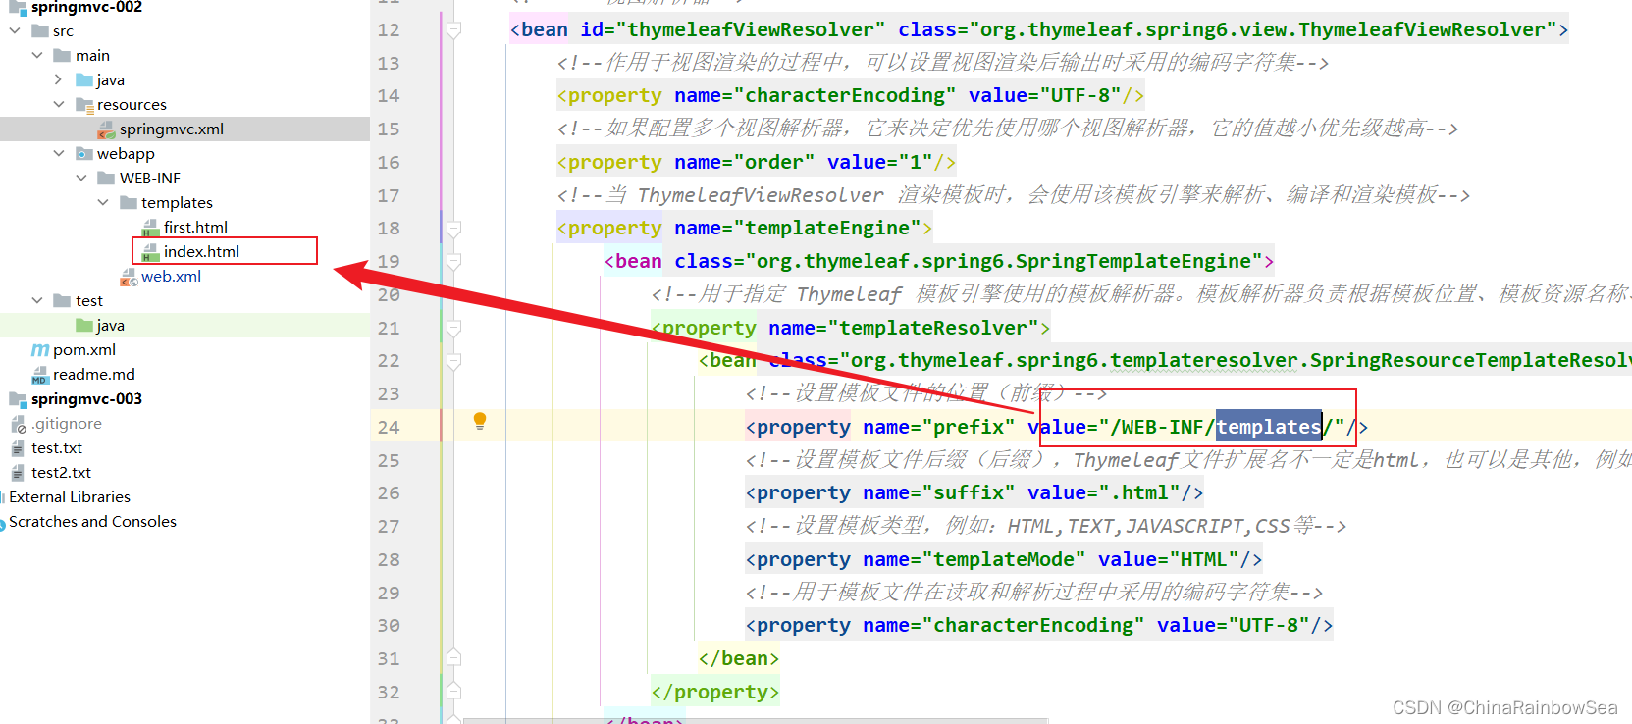This screenshot has width=1632, height=724.
Task: Click the .gitignore file icon
Action: pos(18,424)
